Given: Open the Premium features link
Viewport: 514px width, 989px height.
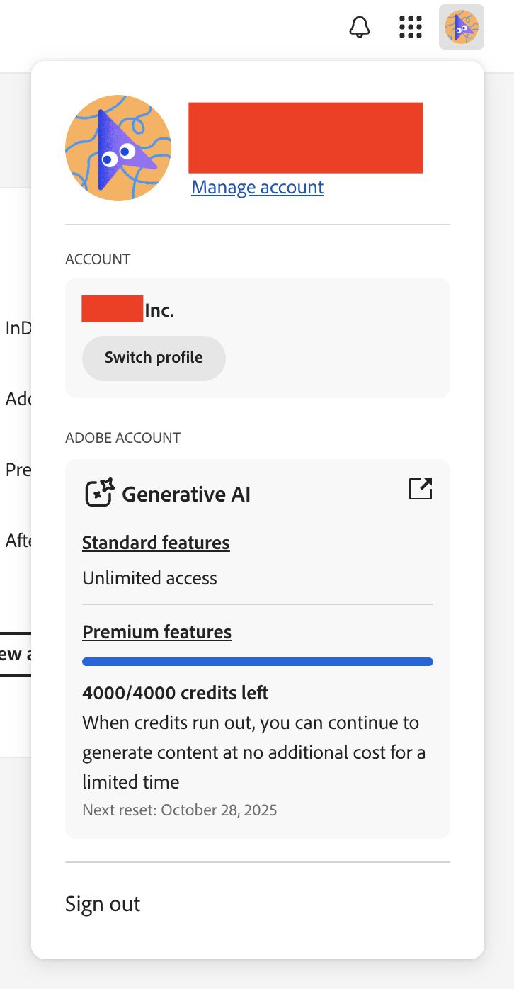Looking at the screenshot, I should 156,632.
